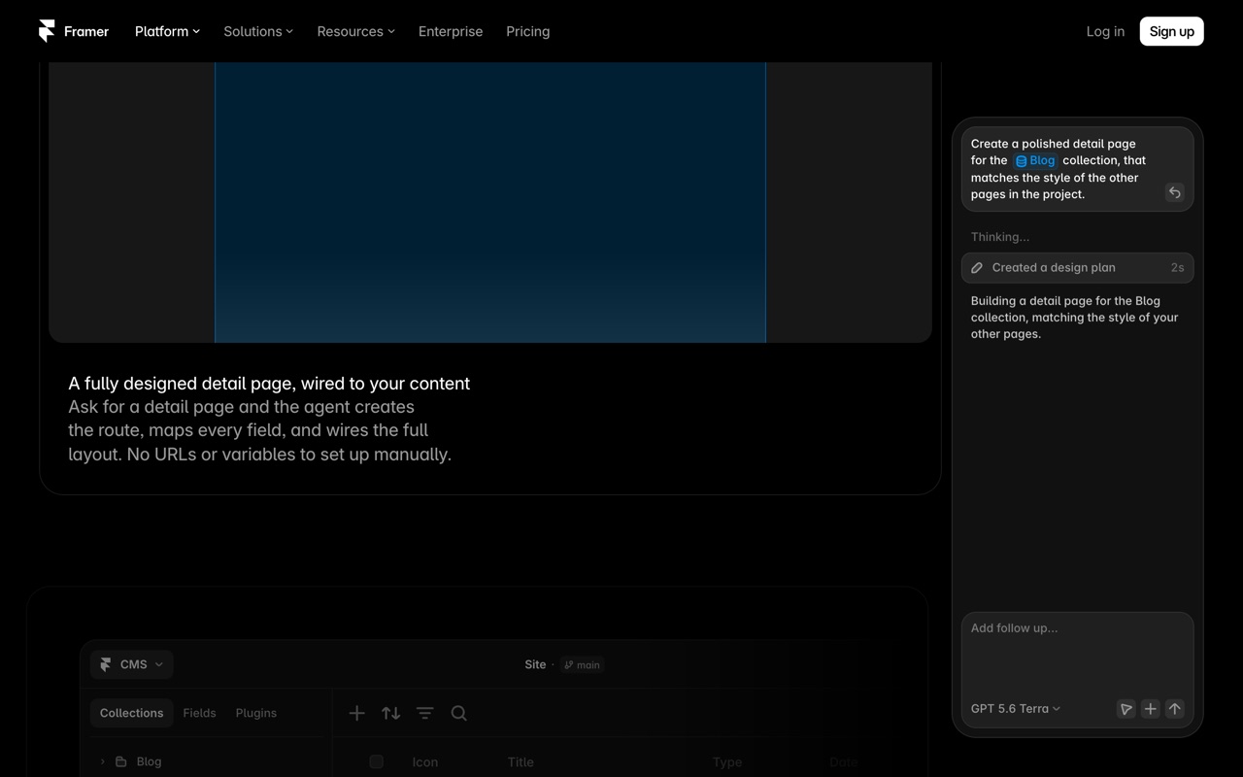Click the cursor select icon in the chat box

point(1125,709)
